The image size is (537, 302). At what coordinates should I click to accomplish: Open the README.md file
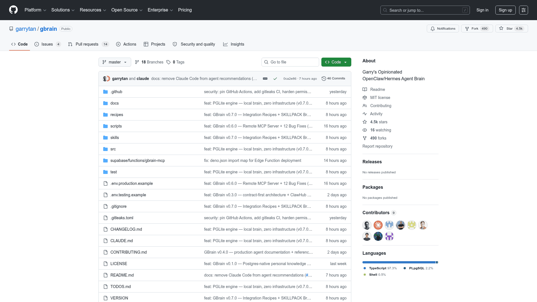(122, 275)
